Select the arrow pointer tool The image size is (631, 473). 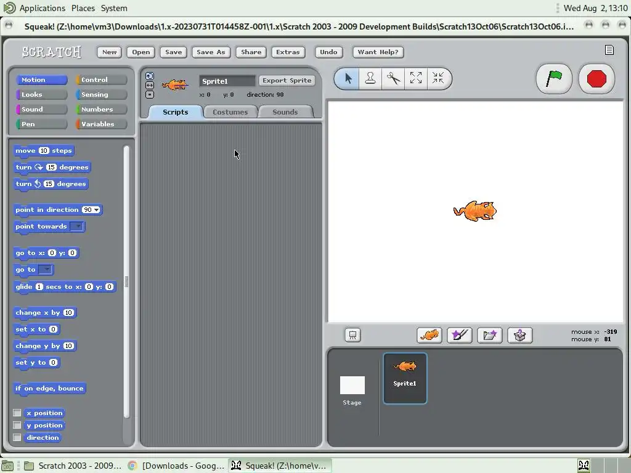348,78
